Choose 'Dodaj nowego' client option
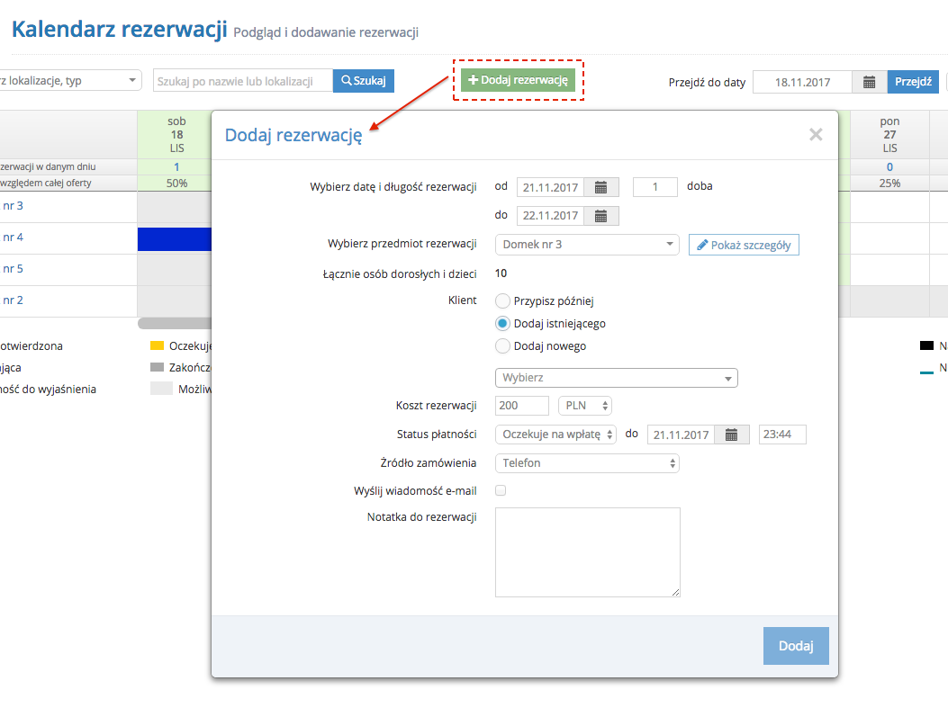Image resolution: width=948 pixels, height=717 pixels. coord(503,346)
